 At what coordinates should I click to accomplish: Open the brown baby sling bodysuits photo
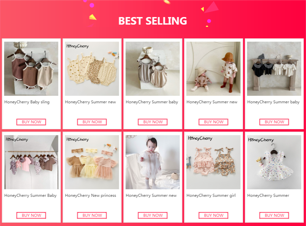click(x=31, y=69)
